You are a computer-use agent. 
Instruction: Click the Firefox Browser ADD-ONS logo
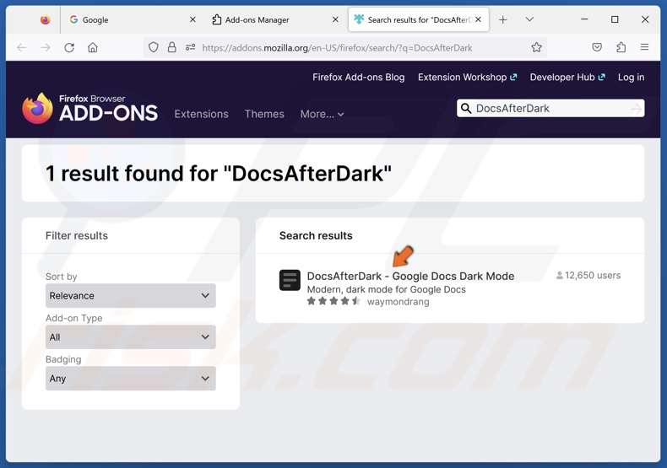(89, 108)
